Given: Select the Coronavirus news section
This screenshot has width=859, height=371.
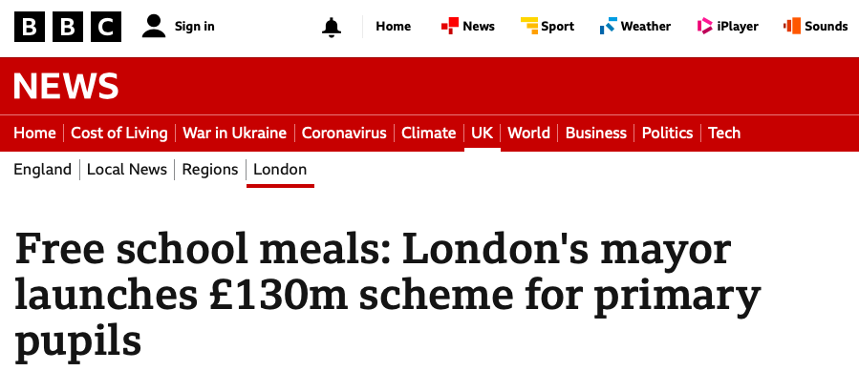Looking at the screenshot, I should coord(344,133).
